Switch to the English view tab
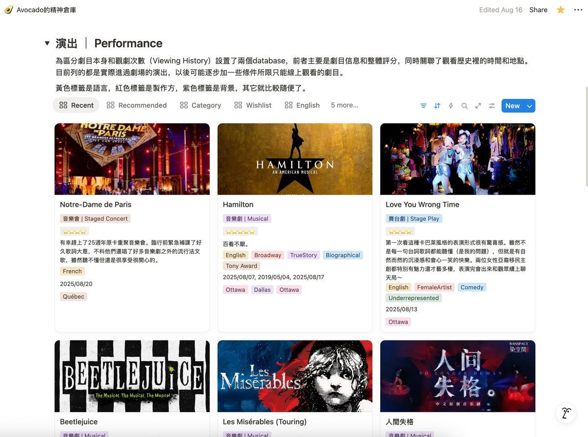The width and height of the screenshot is (588, 437). (x=302, y=105)
